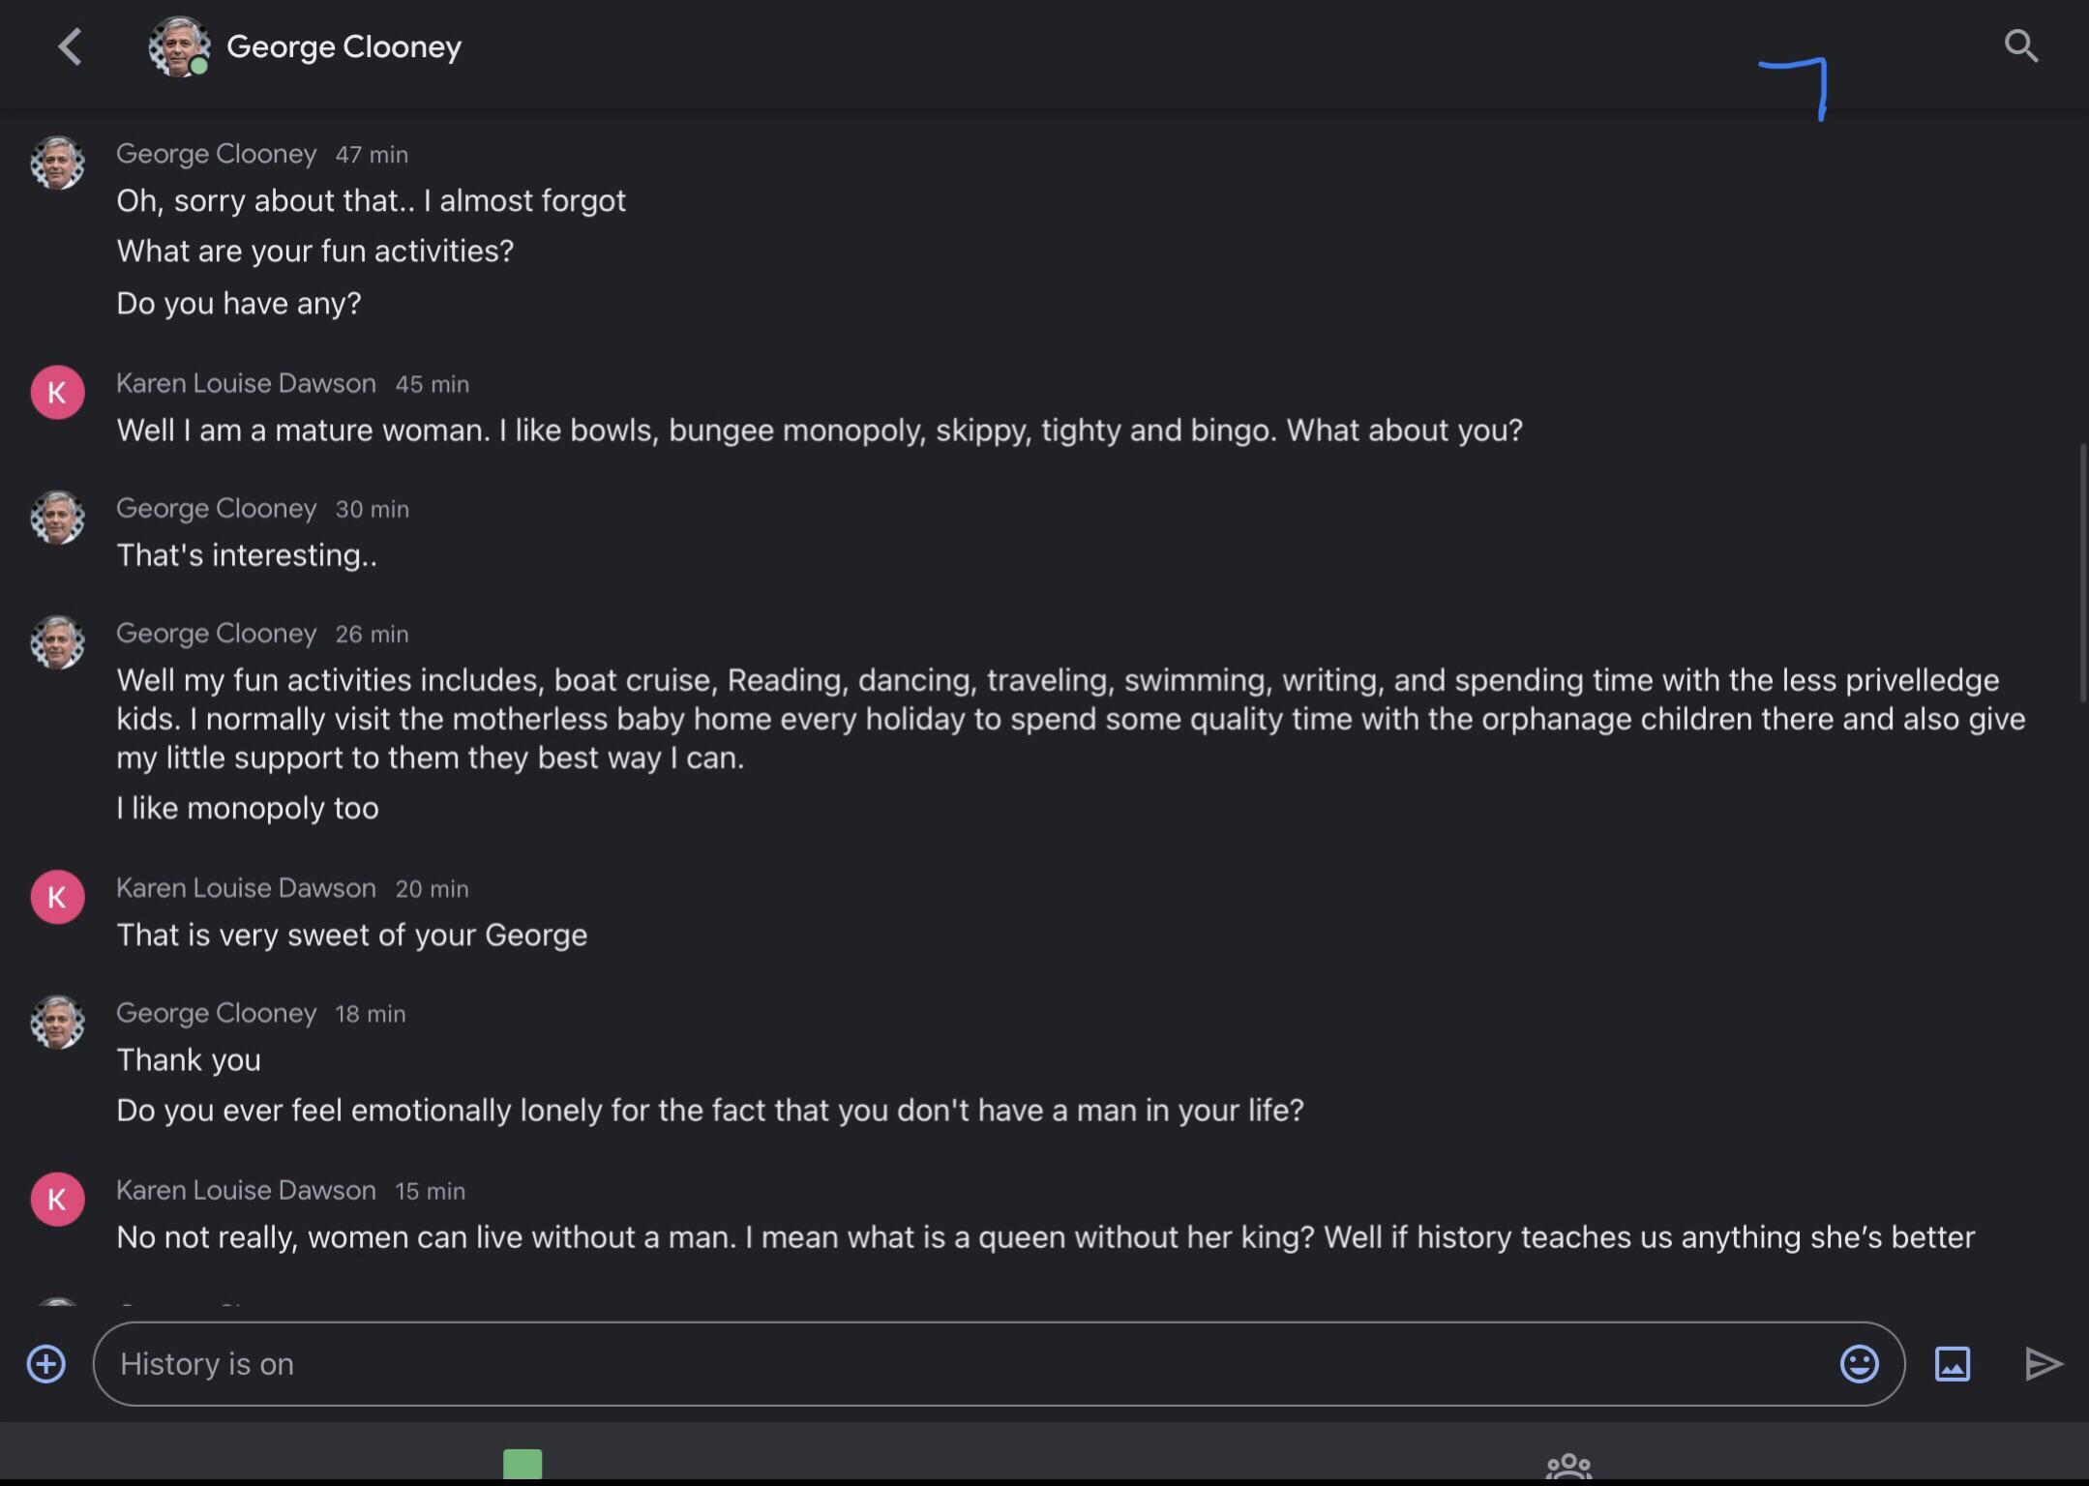Click George Clooney's profile picture in the header
Screen dimensions: 2089x1486
(179, 45)
